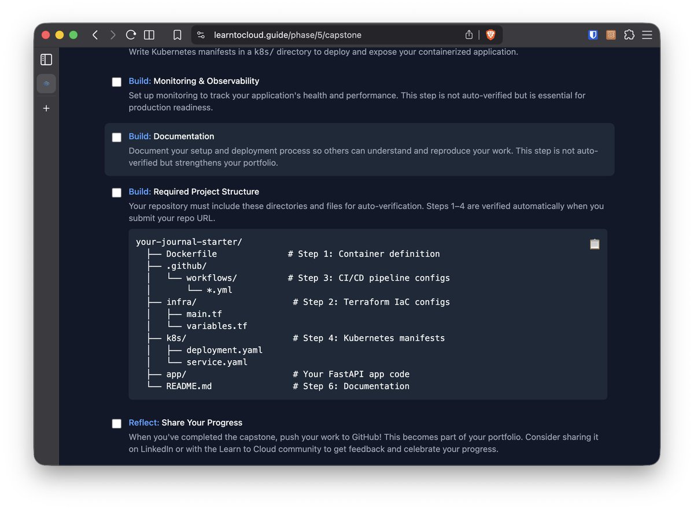Open the Bitwarden extension

click(593, 35)
